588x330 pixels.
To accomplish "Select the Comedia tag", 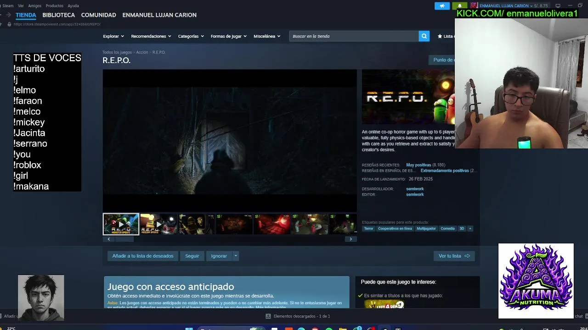I will click(447, 229).
